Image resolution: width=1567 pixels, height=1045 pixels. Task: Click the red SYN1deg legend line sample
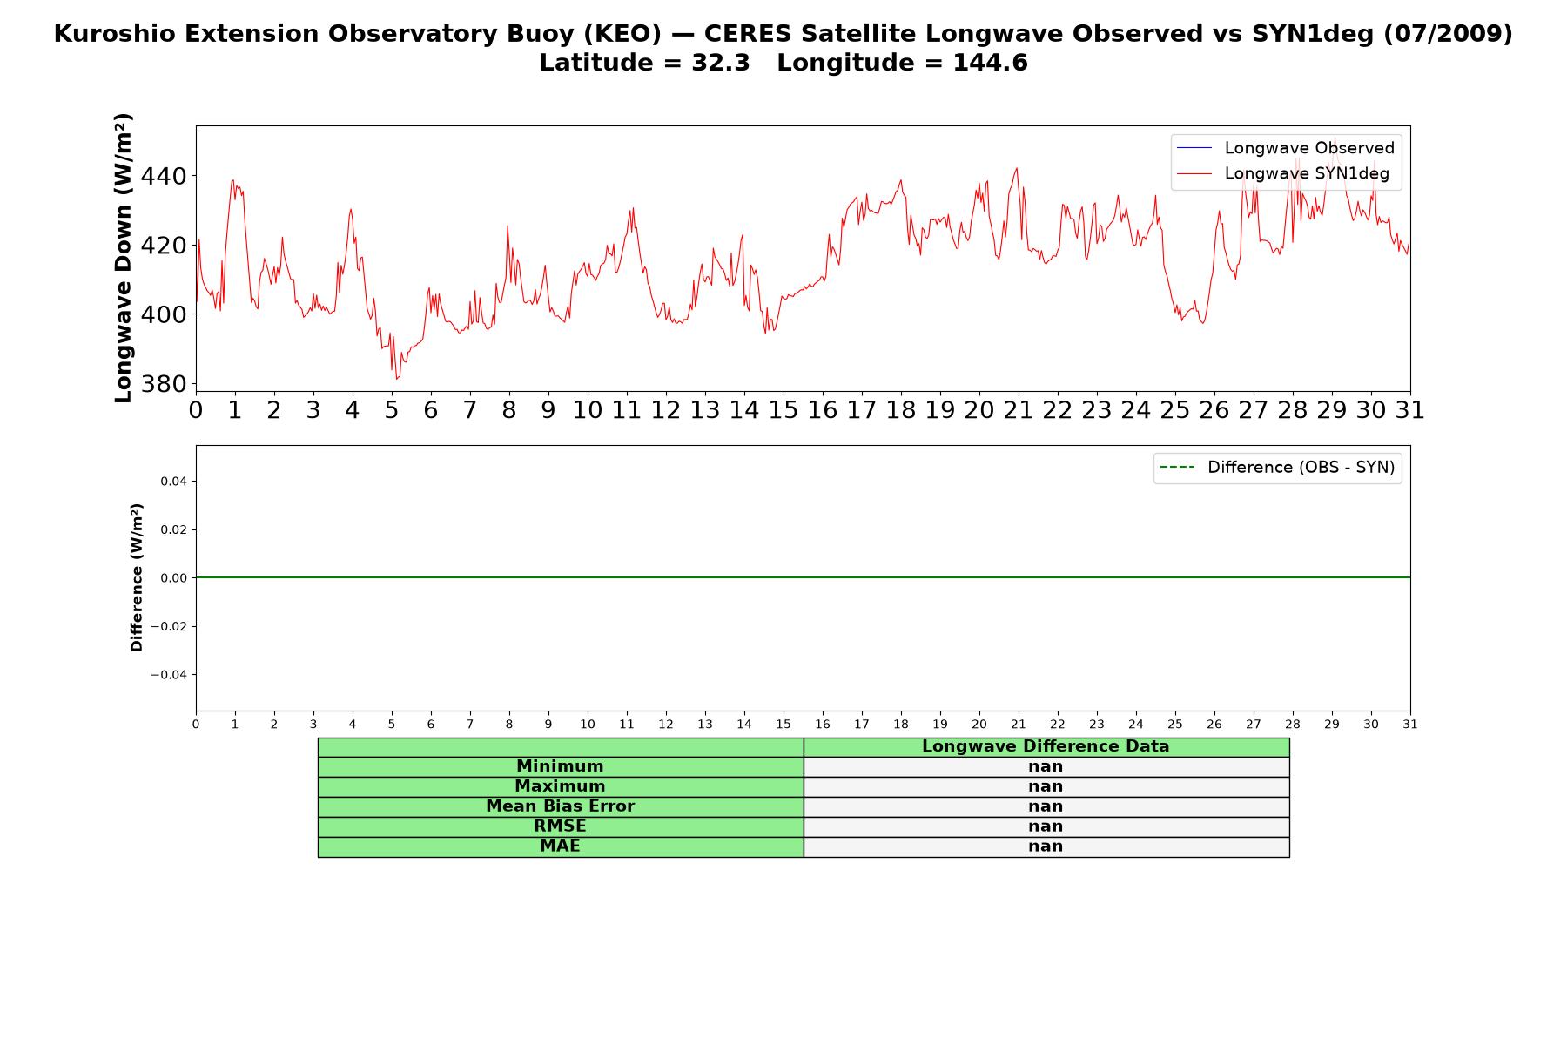click(1194, 174)
